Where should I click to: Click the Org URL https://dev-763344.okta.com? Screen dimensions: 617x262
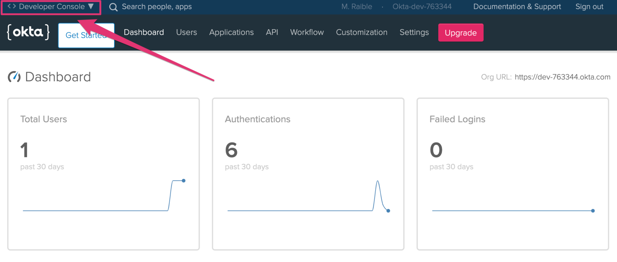click(562, 77)
